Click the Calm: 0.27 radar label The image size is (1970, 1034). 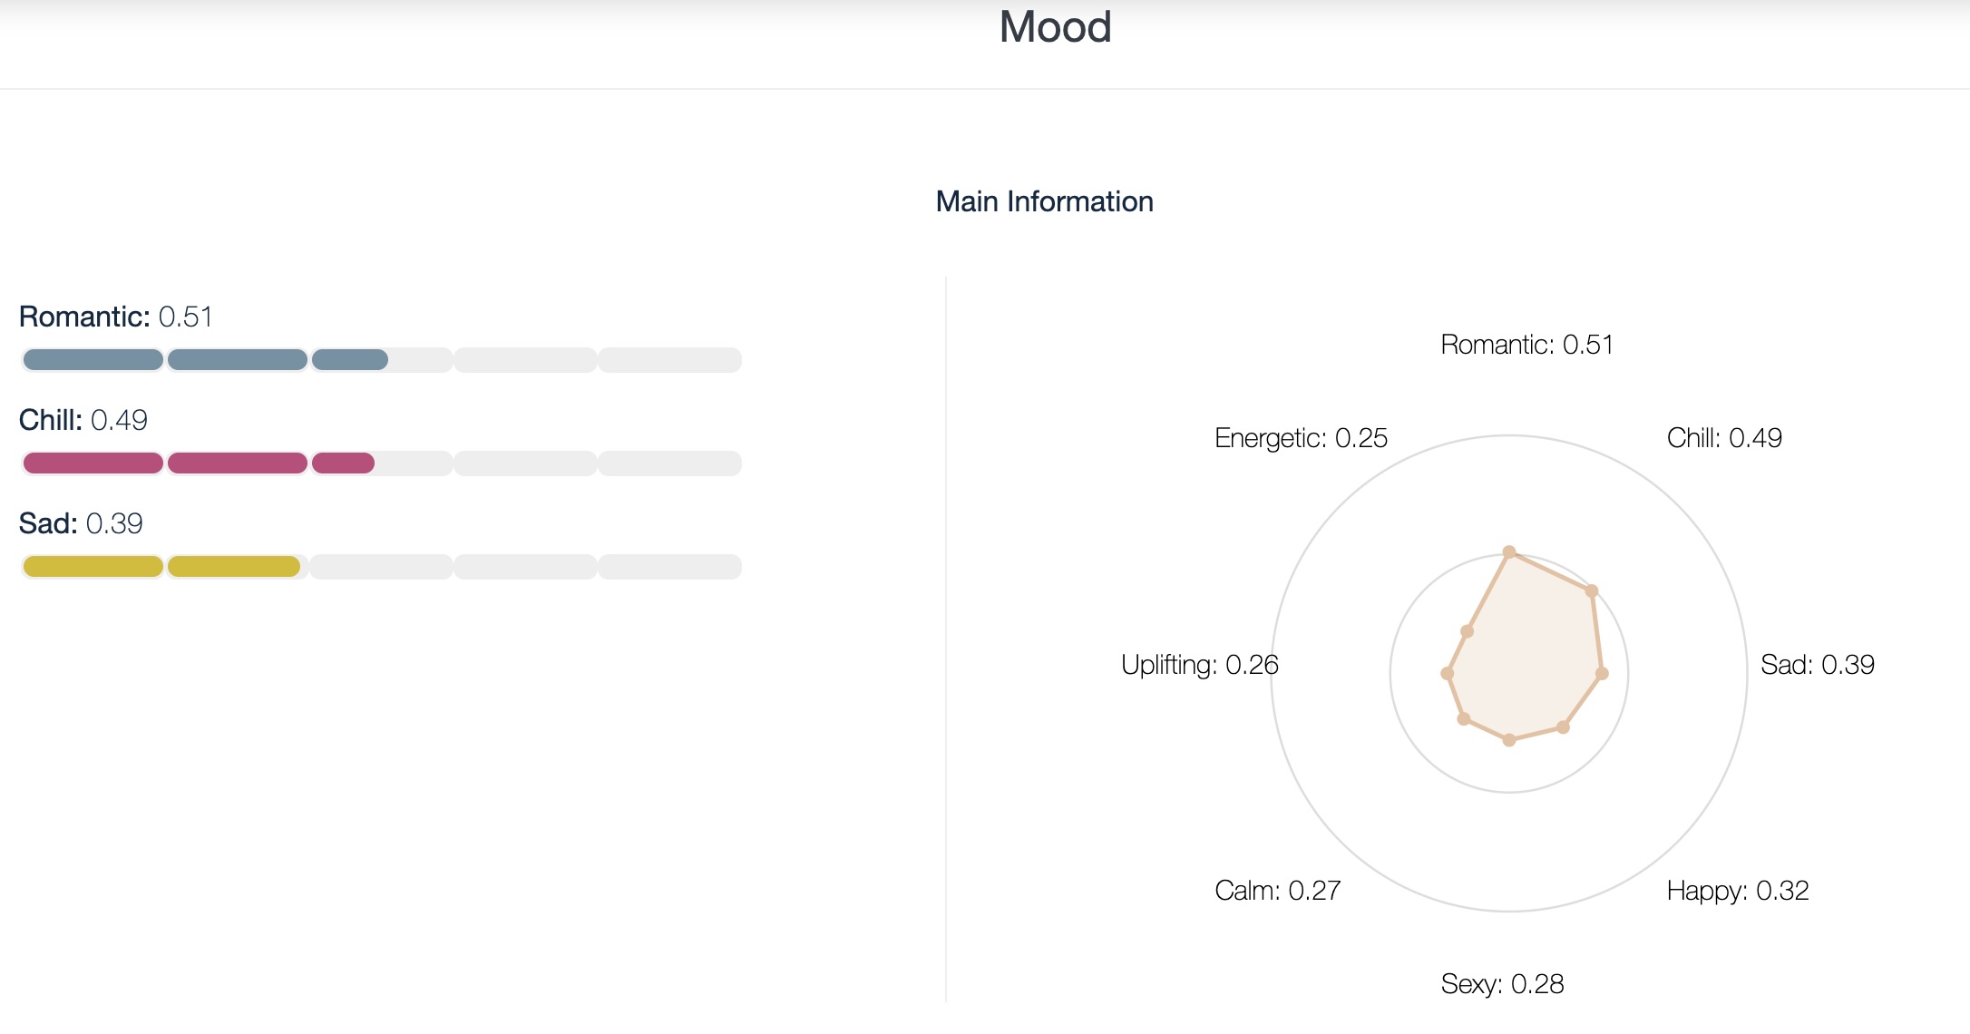(1277, 891)
